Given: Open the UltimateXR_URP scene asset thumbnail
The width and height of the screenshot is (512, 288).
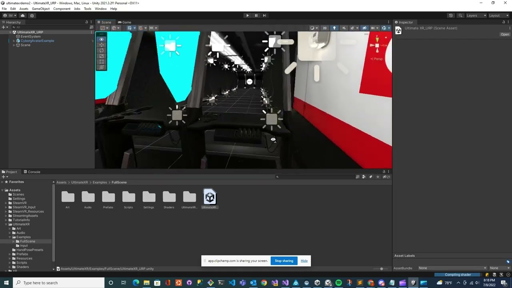Looking at the screenshot, I should pyautogui.click(x=210, y=197).
